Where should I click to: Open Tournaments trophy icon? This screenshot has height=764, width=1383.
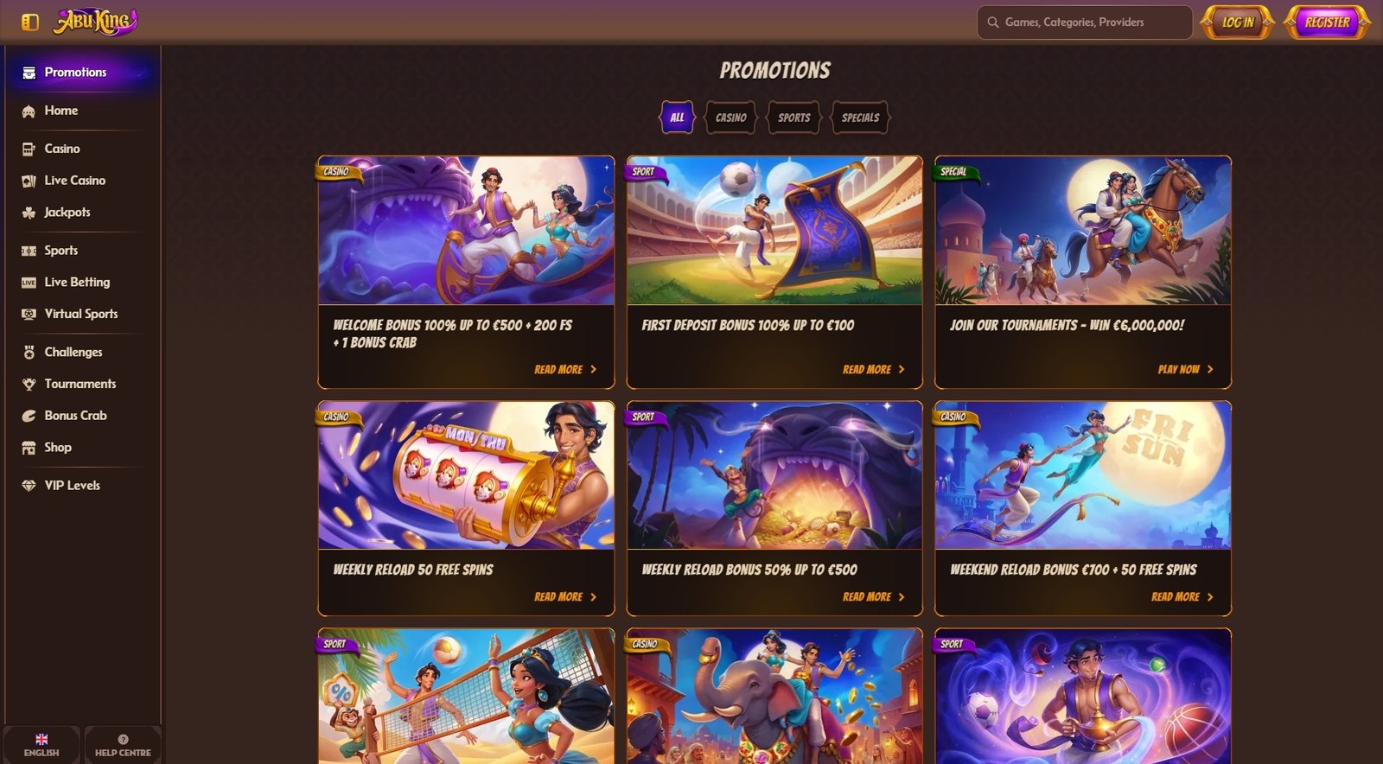(29, 384)
